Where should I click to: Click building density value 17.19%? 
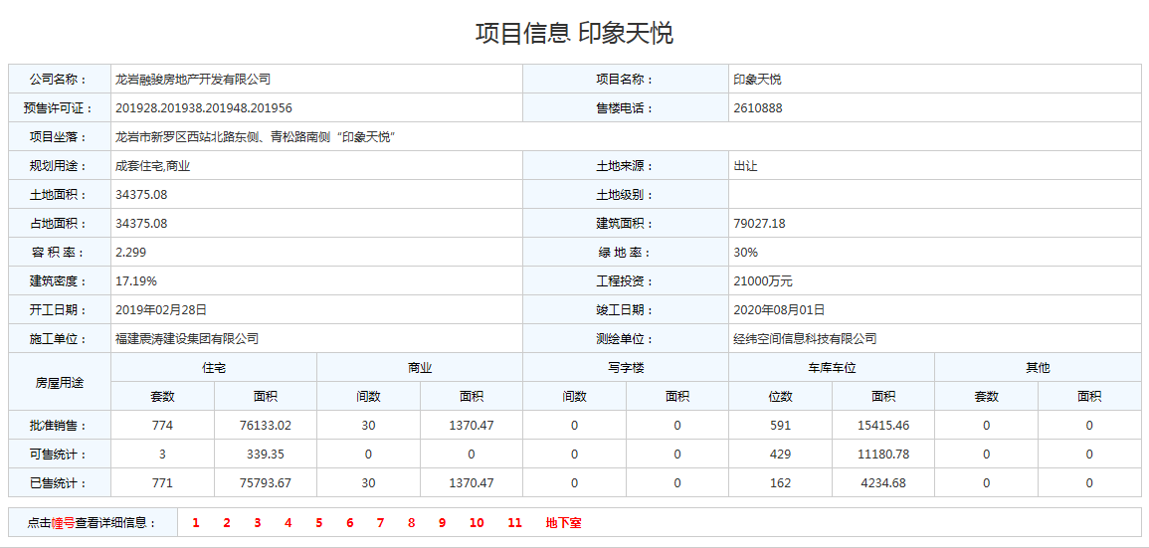coord(136,281)
